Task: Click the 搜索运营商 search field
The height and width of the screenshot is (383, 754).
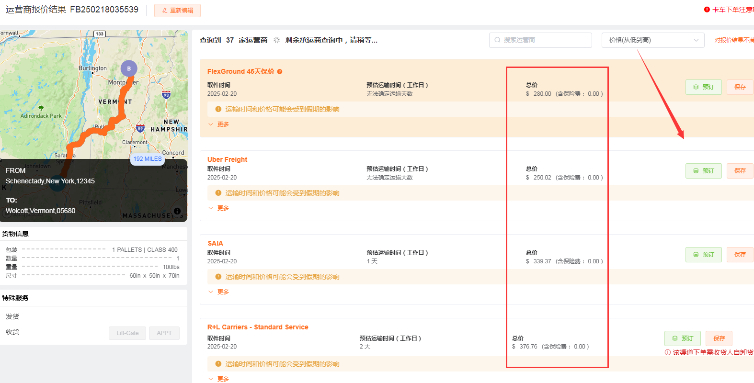Action: pyautogui.click(x=540, y=40)
